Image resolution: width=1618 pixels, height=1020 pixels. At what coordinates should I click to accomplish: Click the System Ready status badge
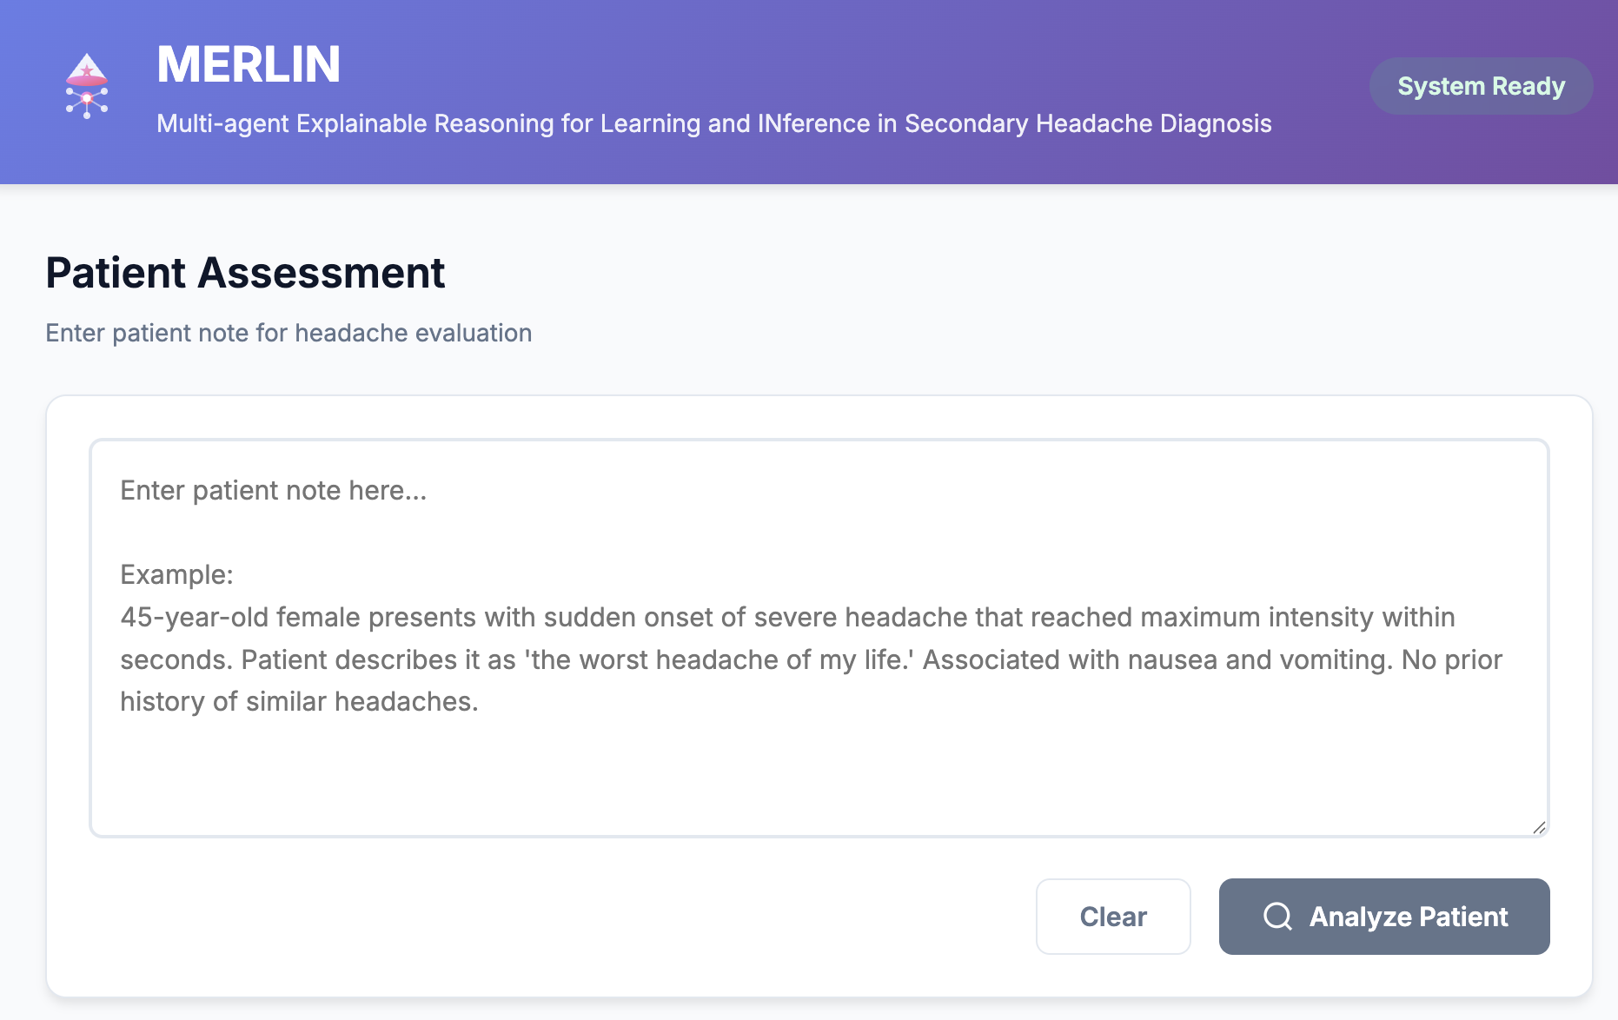tap(1481, 86)
